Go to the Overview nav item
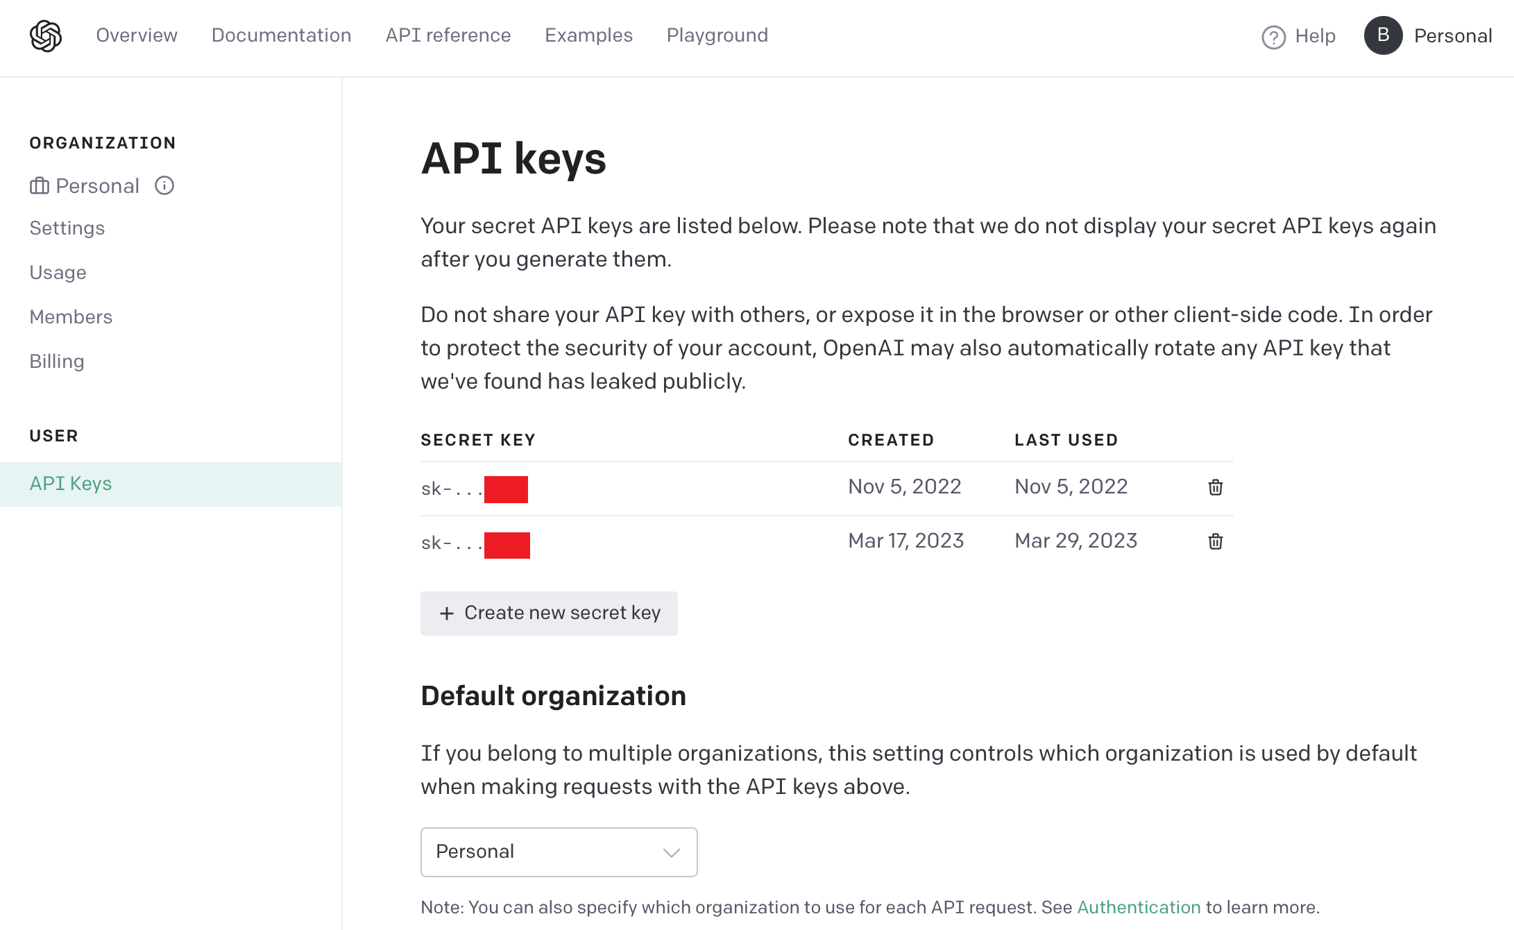Screen dimensions: 1514x930 (x=137, y=35)
